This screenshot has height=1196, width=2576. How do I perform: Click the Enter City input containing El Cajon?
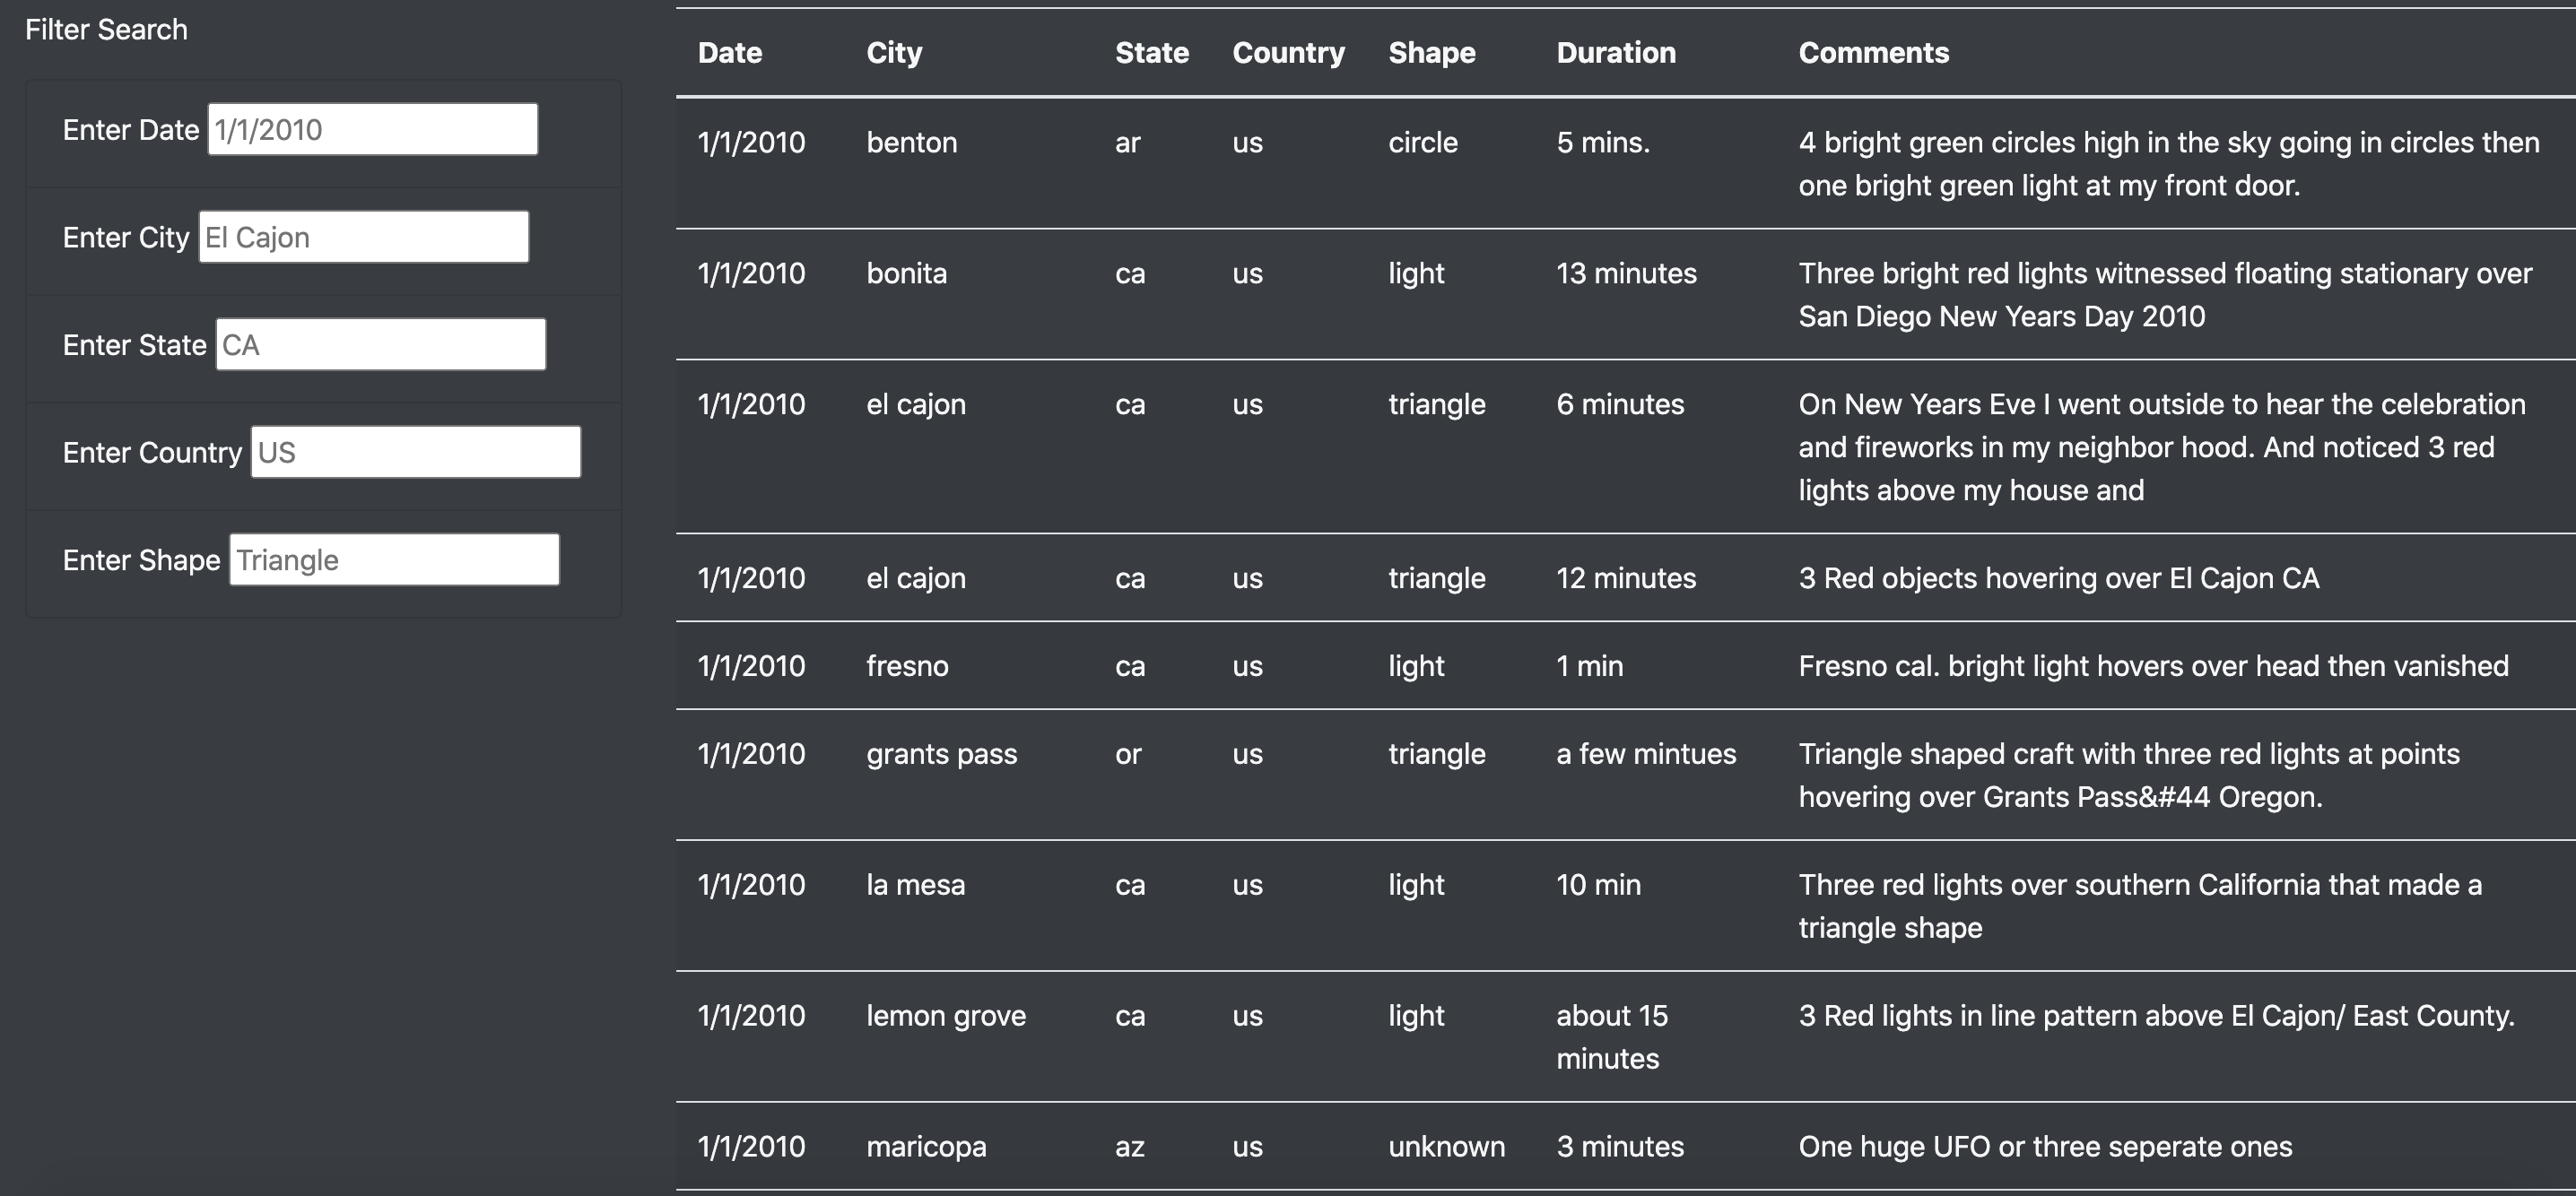click(363, 236)
